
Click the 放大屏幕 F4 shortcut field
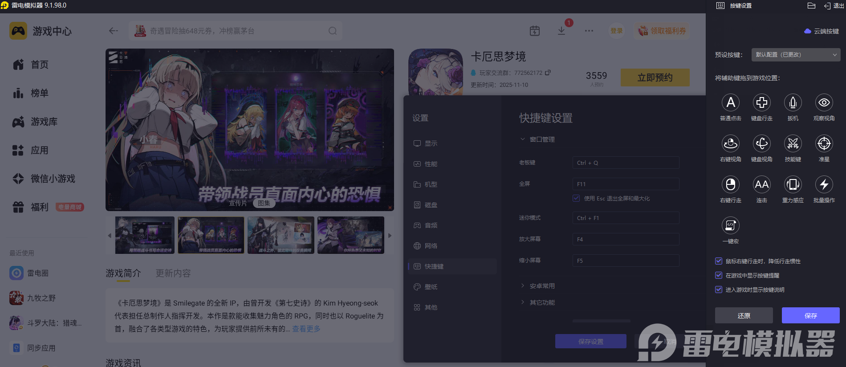(626, 239)
